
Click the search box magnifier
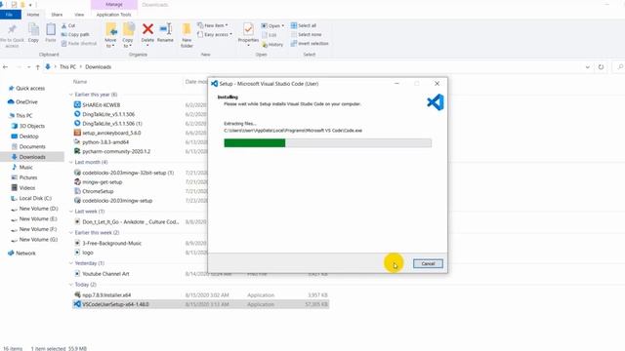coord(620,67)
